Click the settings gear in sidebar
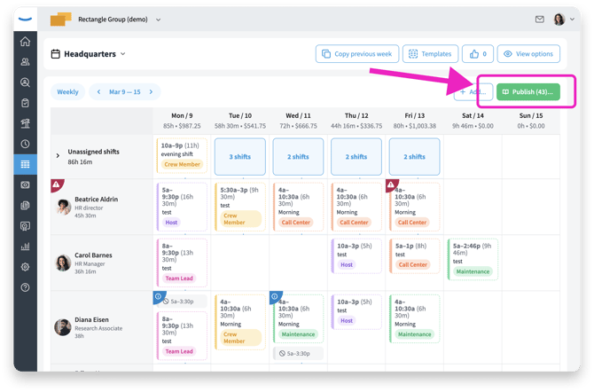The width and height of the screenshot is (594, 392). point(25,267)
